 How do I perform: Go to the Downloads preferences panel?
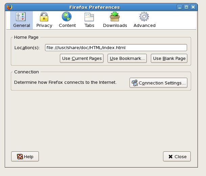115,20
